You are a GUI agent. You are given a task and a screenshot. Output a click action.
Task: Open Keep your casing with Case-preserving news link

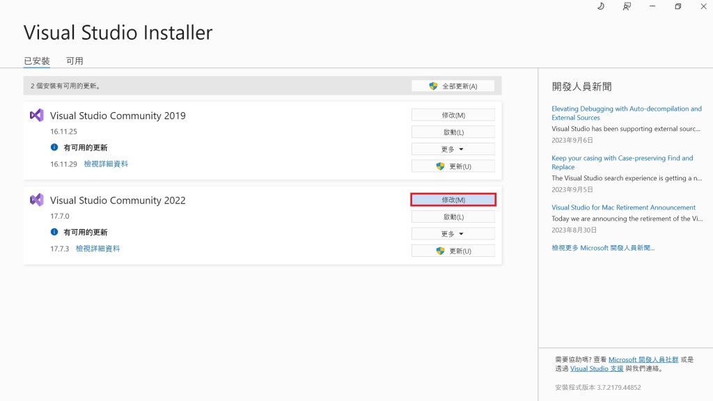[x=622, y=162]
